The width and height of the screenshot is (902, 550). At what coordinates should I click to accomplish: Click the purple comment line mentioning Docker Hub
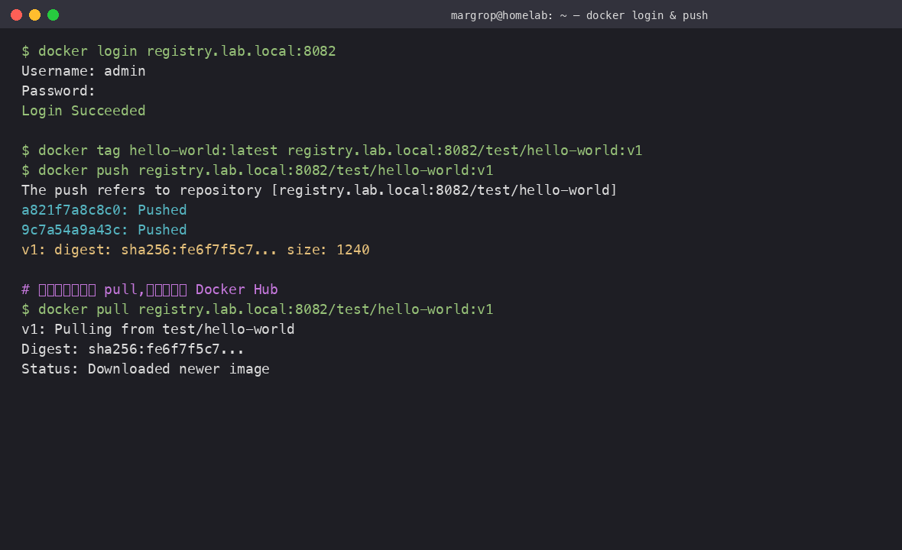click(x=150, y=290)
